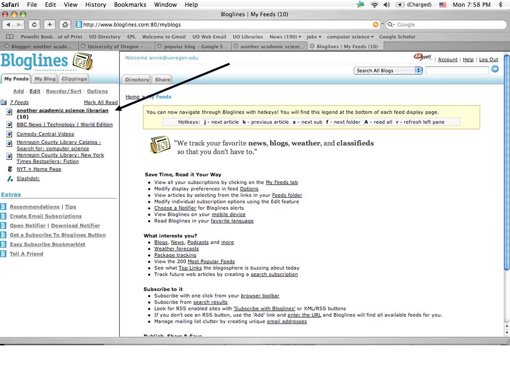Click the Safari back arrow button
The height and width of the screenshot is (382, 510).
click(x=8, y=25)
